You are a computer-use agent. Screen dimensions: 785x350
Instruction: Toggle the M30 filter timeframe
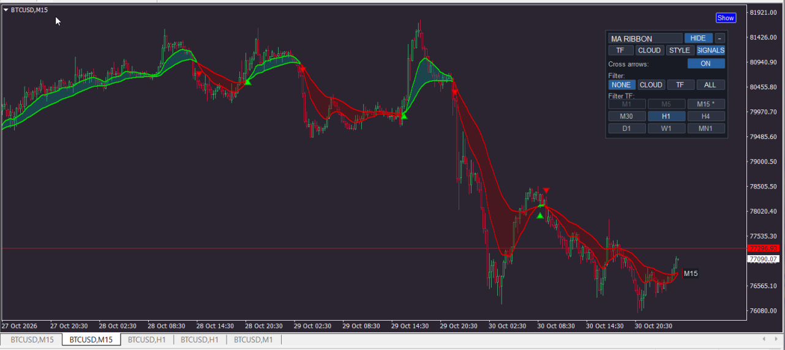pos(627,116)
